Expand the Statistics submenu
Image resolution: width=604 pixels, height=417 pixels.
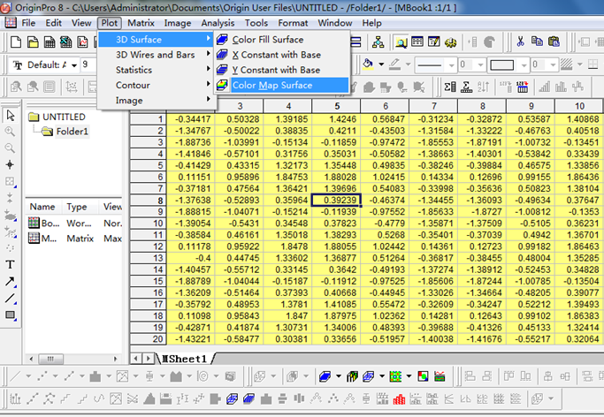(157, 70)
